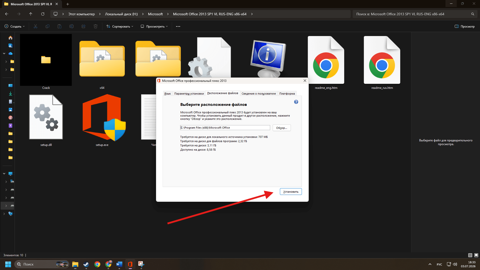Click Локальный диск (H:) breadcrumb
The image size is (480, 270).
click(121, 14)
